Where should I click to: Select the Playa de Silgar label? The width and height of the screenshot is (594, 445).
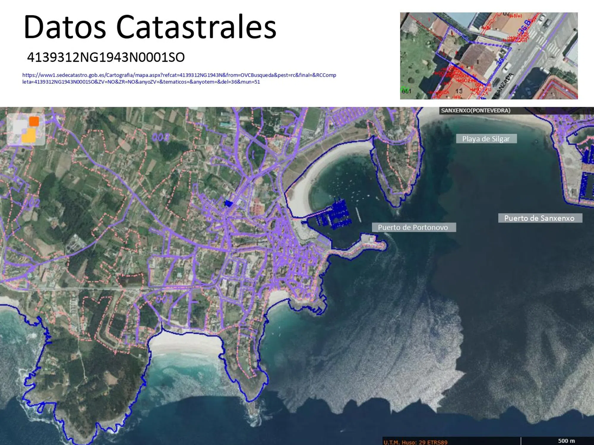click(486, 139)
